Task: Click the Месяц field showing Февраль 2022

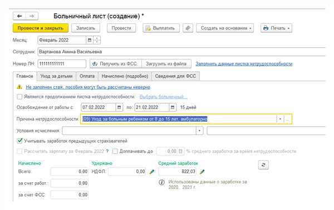Action: coord(62,40)
